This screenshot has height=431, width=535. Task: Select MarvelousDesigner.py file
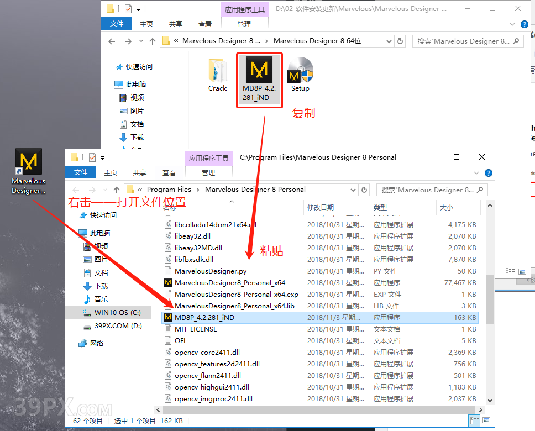pos(211,271)
